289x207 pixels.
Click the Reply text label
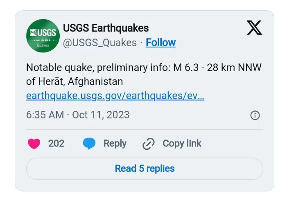(115, 144)
